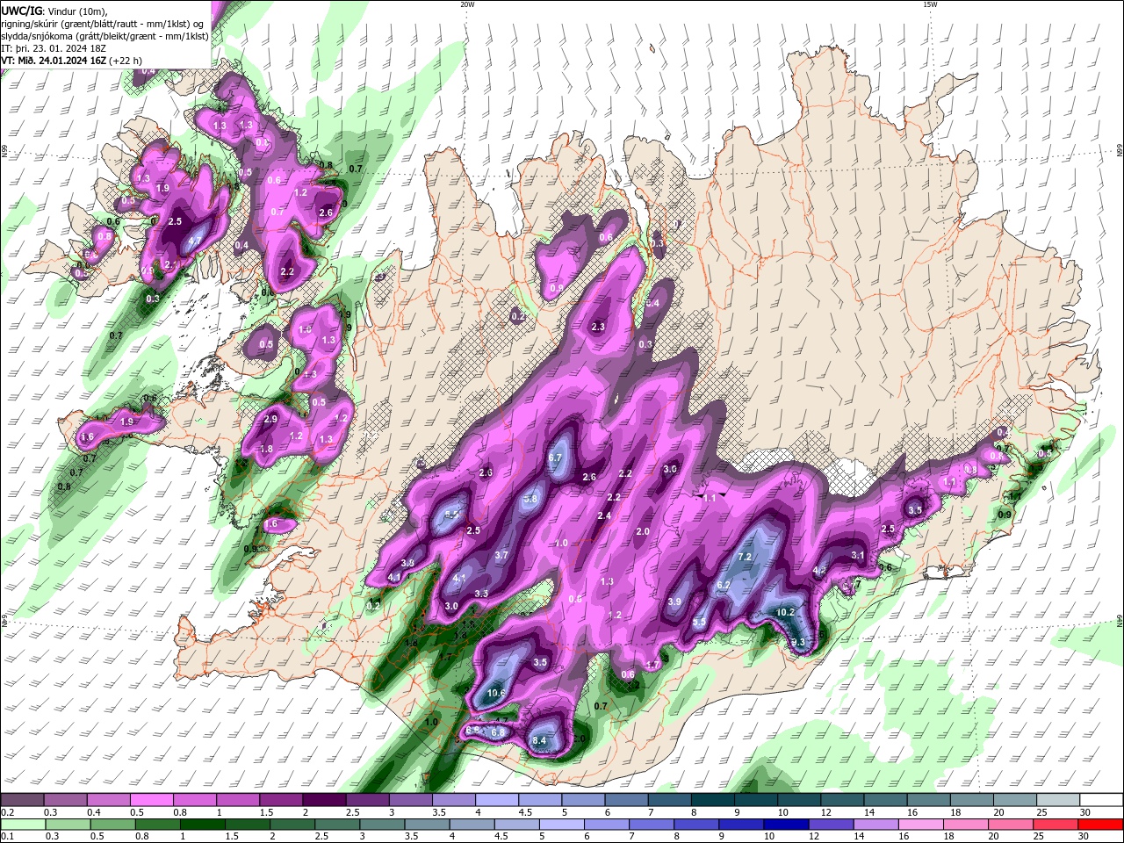This screenshot has width=1124, height=843.
Task: Select the 3.1 value label in the southeast
Action: pyautogui.click(x=858, y=555)
